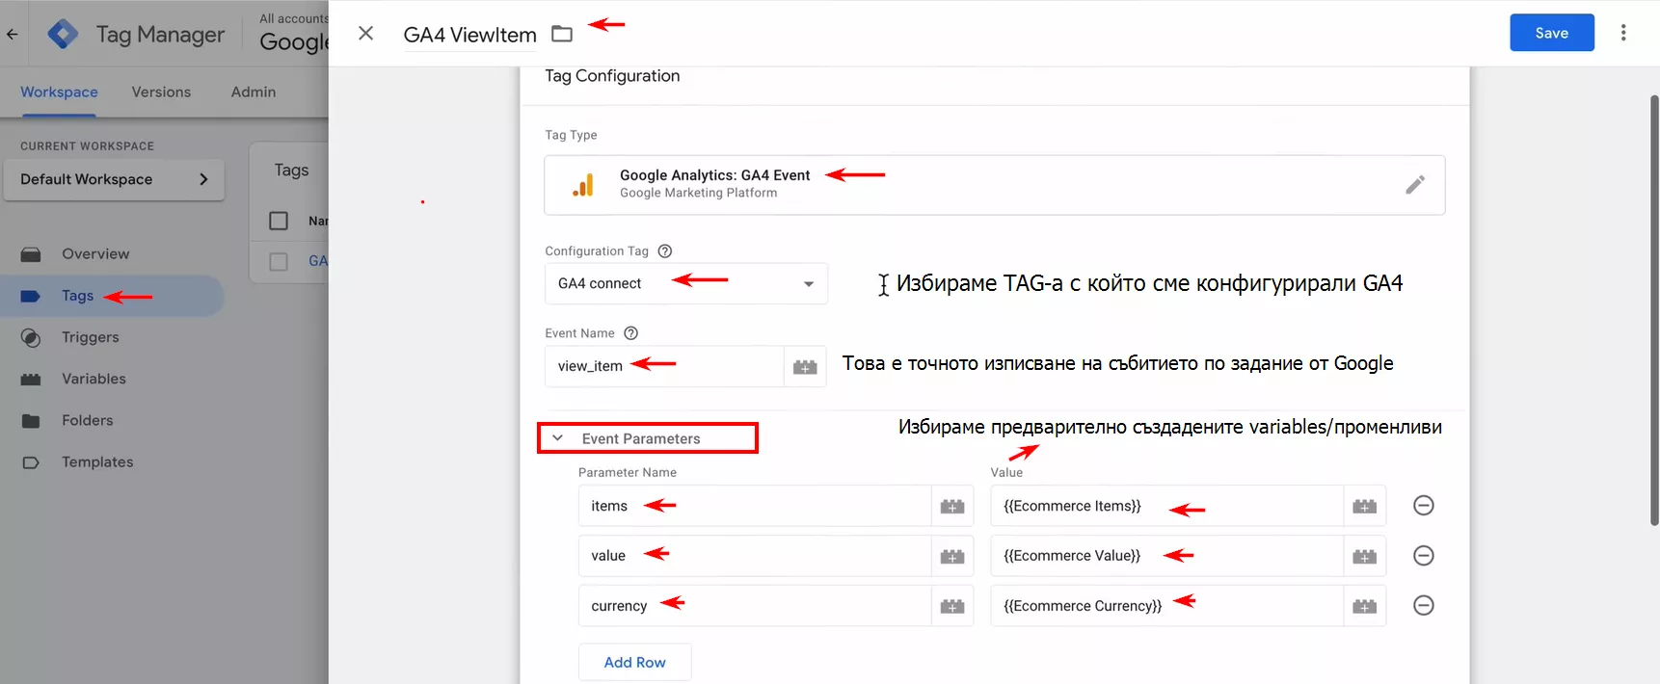This screenshot has width=1660, height=684.
Task: Add a new parameter row
Action: [x=634, y=663]
